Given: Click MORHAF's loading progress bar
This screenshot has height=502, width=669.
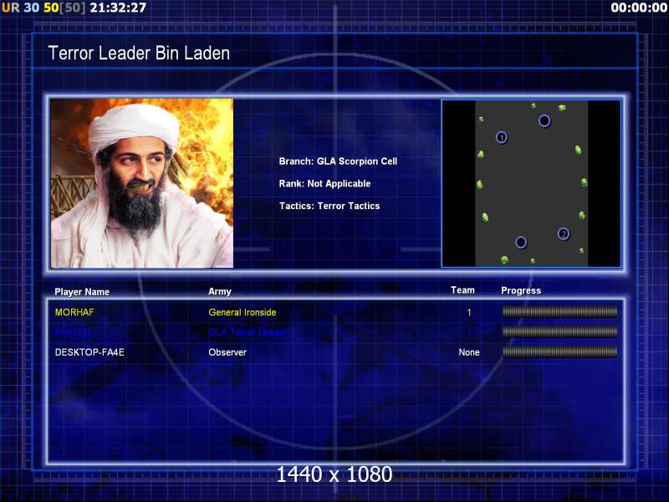Looking at the screenshot, I should 559,312.
